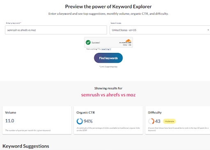Click the orange Difficulty donut chart
210x150 pixels.
(151, 121)
